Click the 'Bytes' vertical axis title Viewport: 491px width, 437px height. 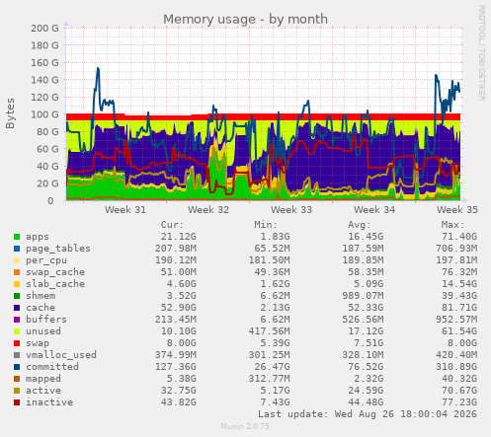click(x=10, y=113)
